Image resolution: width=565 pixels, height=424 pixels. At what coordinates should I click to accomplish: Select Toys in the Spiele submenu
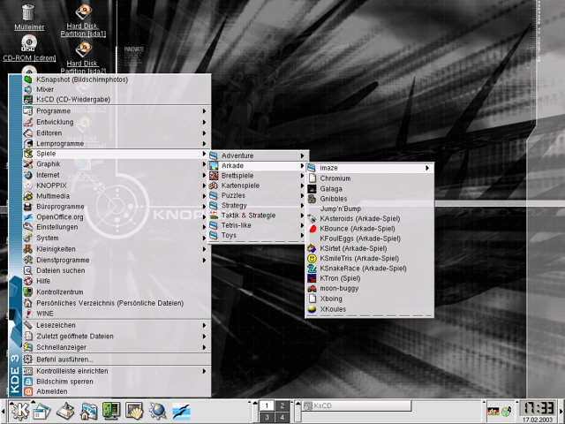[x=258, y=236]
